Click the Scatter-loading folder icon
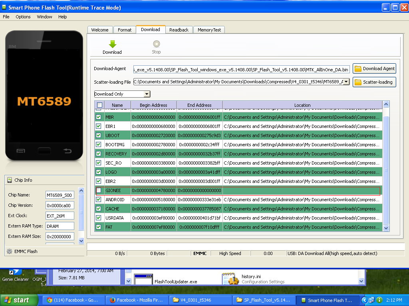Image resolution: width=409 pixels, height=306 pixels. [357, 82]
